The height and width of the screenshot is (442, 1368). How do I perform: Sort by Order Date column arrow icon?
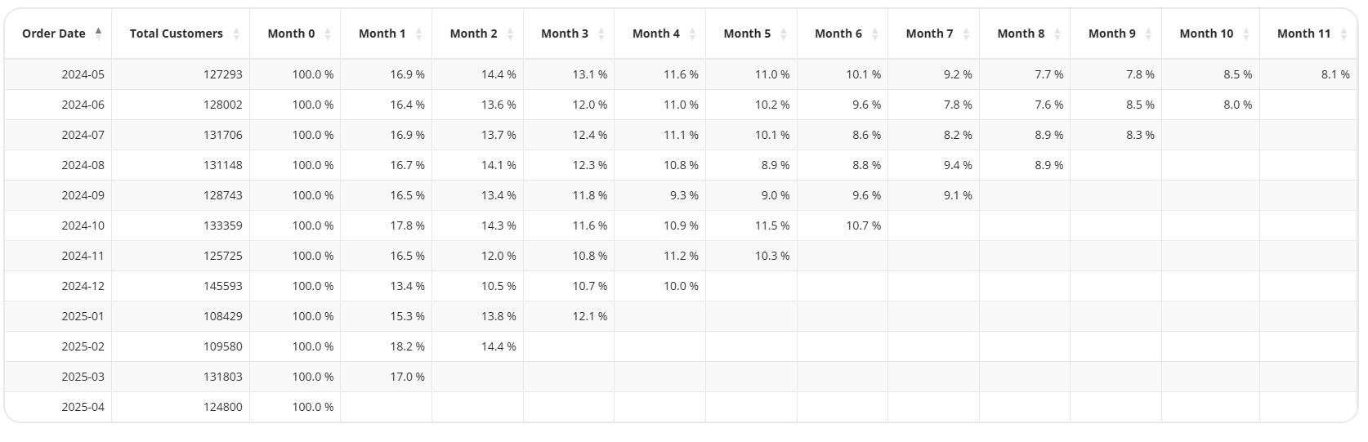click(x=99, y=33)
